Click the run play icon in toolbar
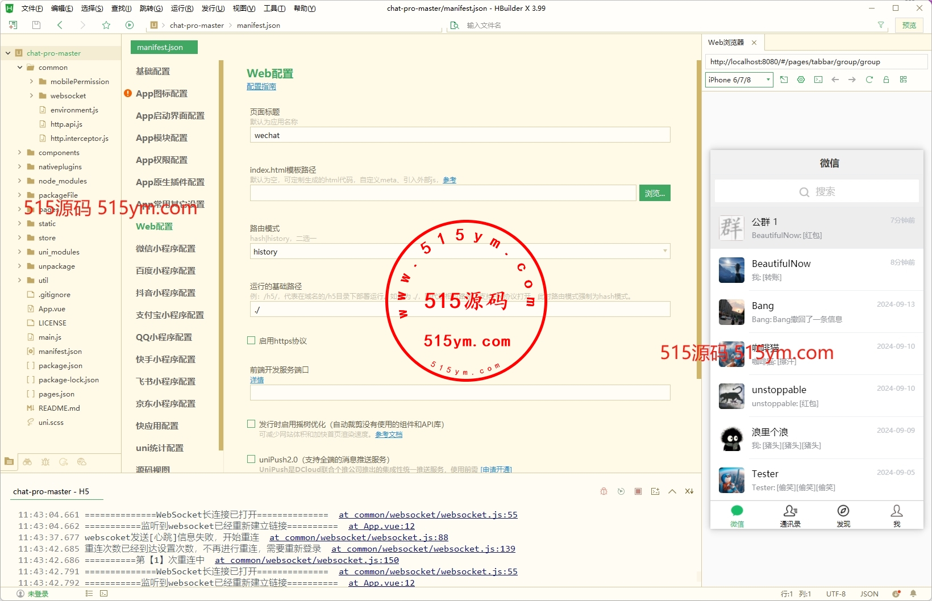Viewport: 932px width, 601px height. 130,25
